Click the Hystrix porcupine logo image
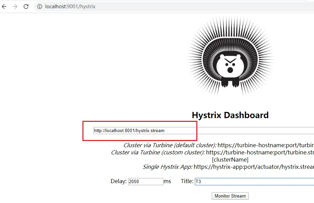This screenshot has height=203, width=314. coord(230,56)
